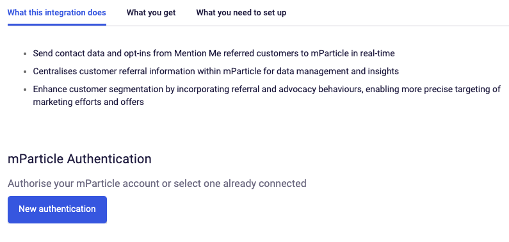Click the Centralises customer referral information bullet

click(216, 71)
